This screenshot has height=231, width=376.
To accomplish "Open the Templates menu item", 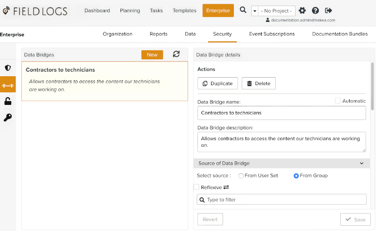I will pos(184,10).
